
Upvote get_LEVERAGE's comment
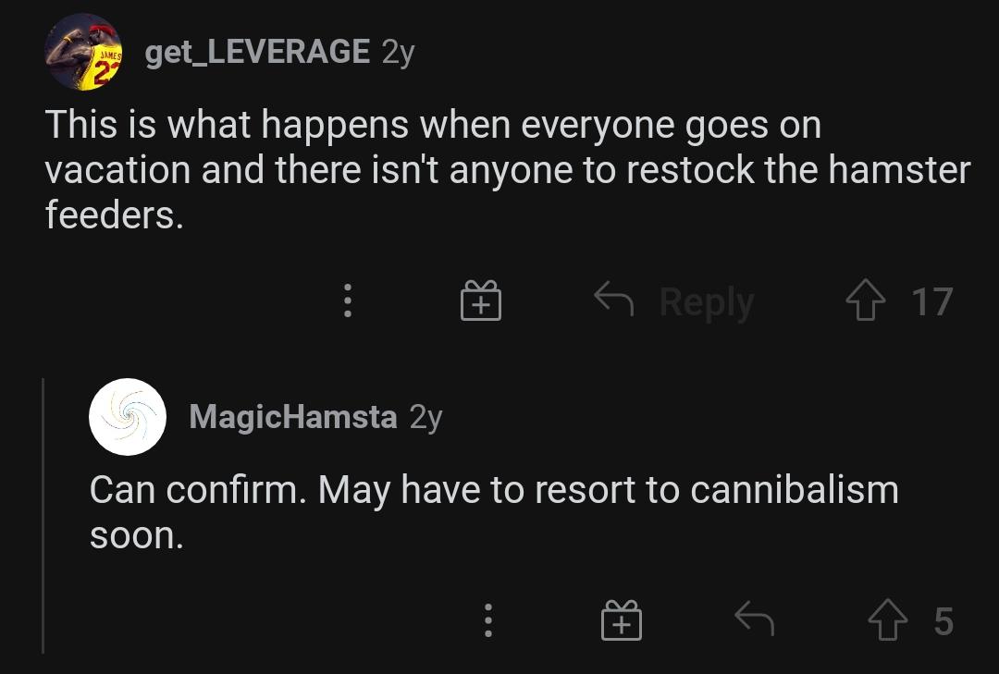point(866,302)
